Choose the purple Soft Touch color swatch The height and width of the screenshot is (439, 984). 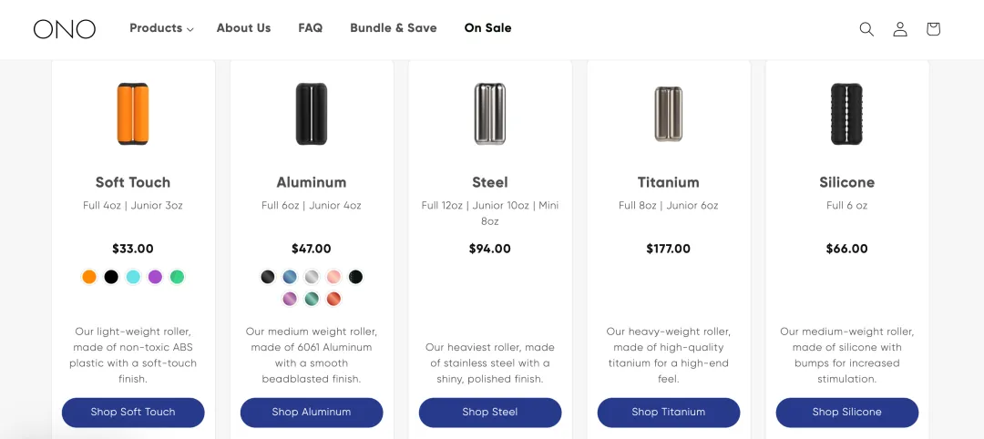(x=155, y=277)
